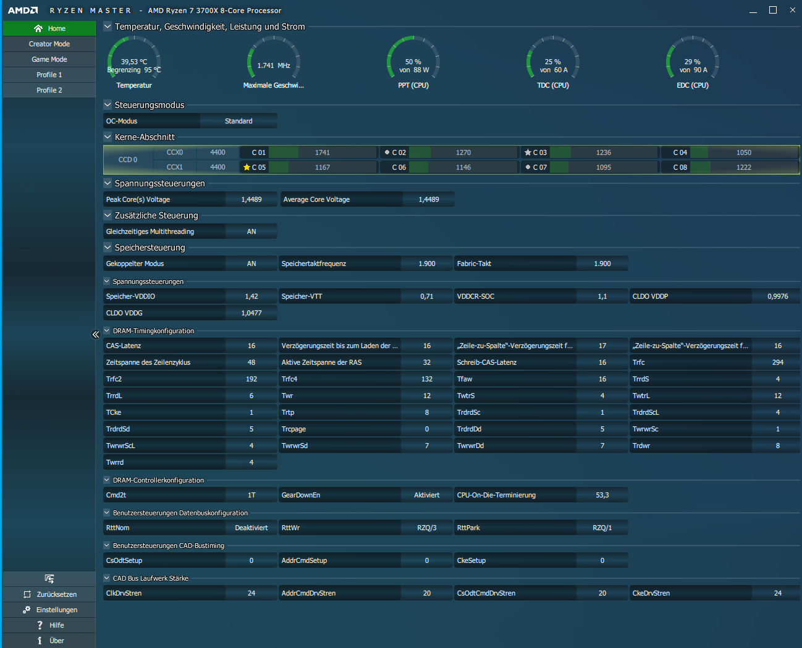Click the dot marker on core C 02
802x648 pixels.
coord(387,152)
